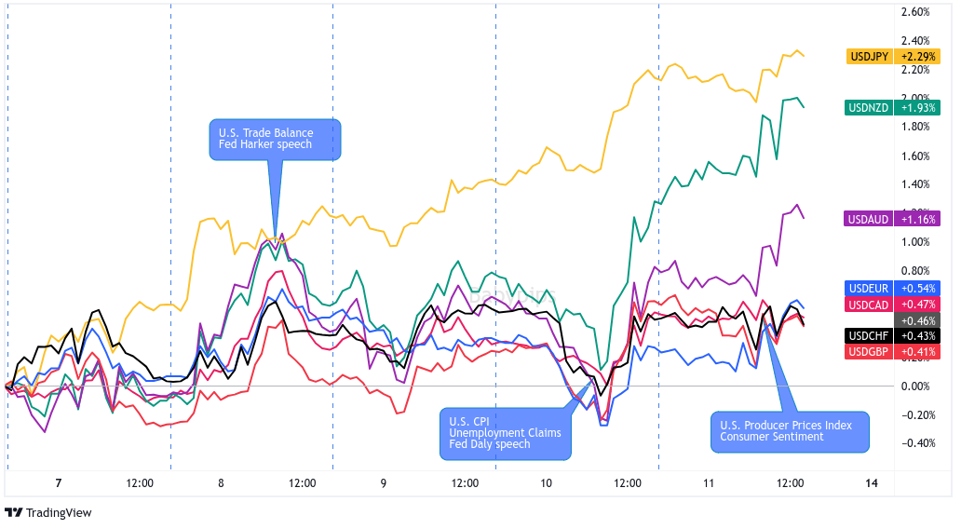Click the USDAUD legend label

tap(868, 219)
